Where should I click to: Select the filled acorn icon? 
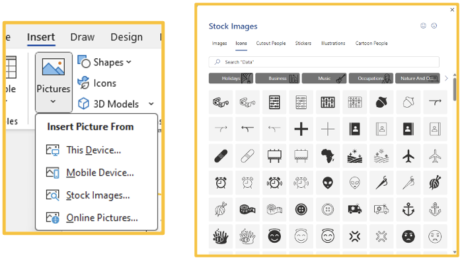pos(381,102)
